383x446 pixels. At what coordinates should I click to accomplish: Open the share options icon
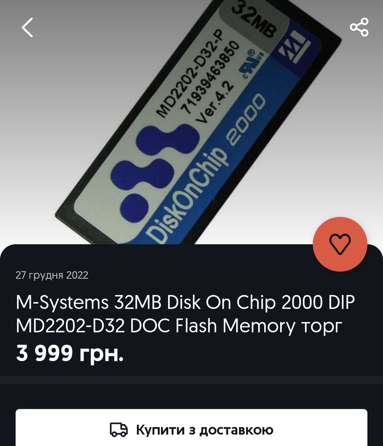tap(359, 27)
